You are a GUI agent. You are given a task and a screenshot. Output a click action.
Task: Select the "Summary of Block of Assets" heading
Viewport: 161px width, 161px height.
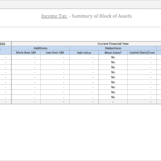coord(101,16)
